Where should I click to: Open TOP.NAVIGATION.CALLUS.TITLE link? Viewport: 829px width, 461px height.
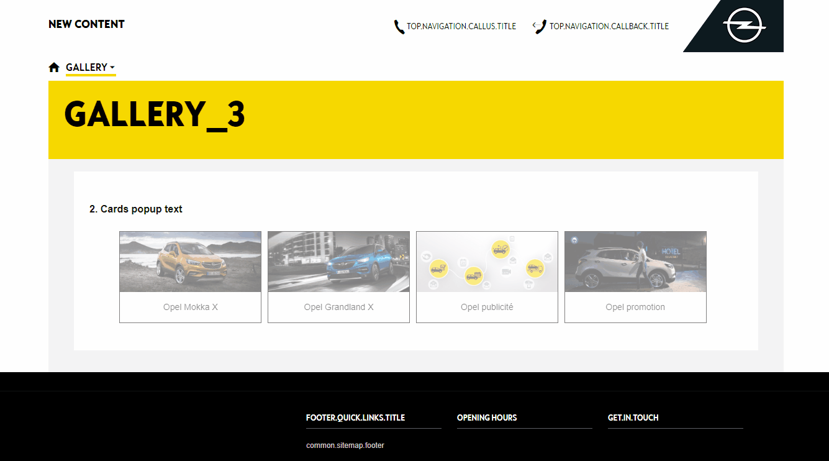(x=461, y=27)
